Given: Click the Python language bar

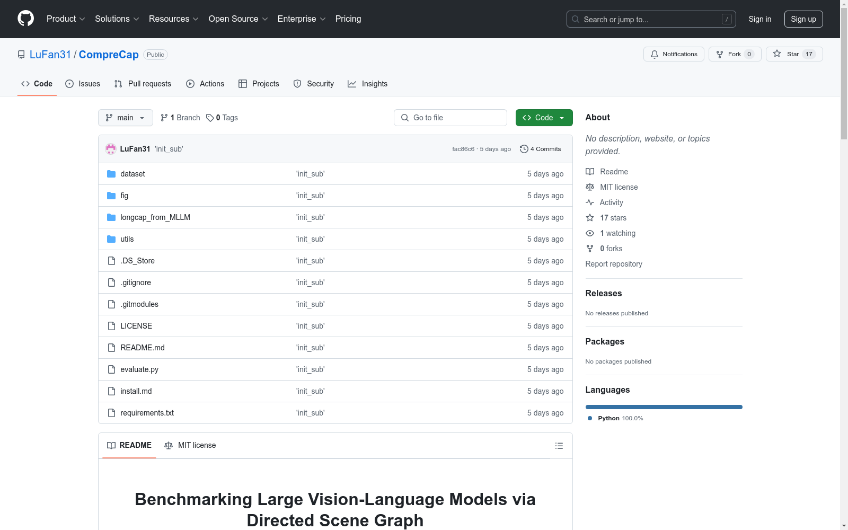Looking at the screenshot, I should [x=664, y=407].
